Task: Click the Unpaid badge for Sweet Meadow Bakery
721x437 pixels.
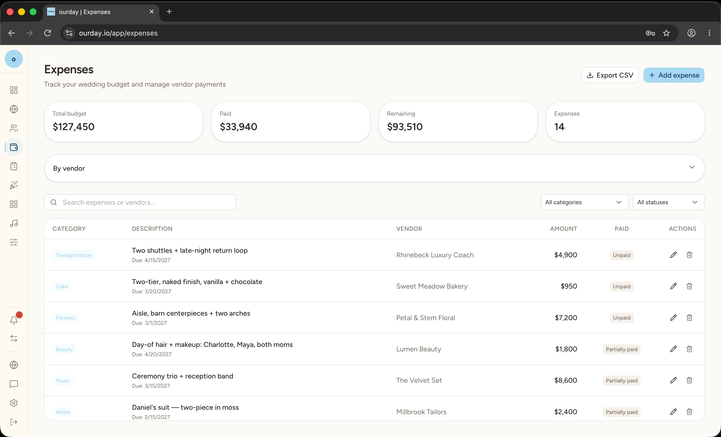Action: coord(622,286)
